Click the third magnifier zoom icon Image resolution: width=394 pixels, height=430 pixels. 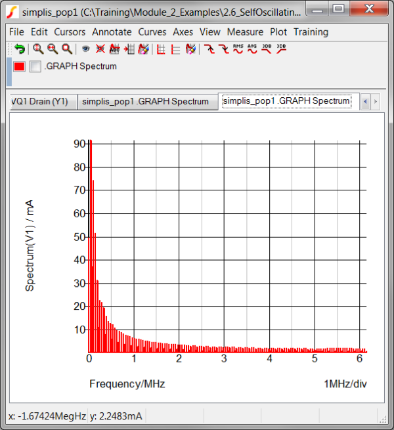[x=66, y=49]
